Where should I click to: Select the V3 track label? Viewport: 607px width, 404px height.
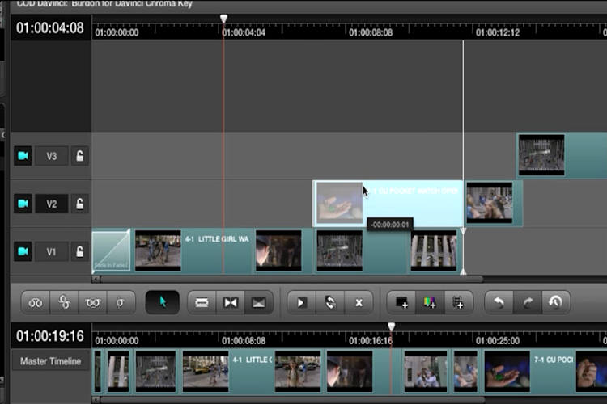(52, 156)
